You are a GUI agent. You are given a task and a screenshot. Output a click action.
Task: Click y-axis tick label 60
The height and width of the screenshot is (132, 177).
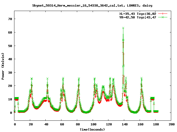click(x=10, y=32)
